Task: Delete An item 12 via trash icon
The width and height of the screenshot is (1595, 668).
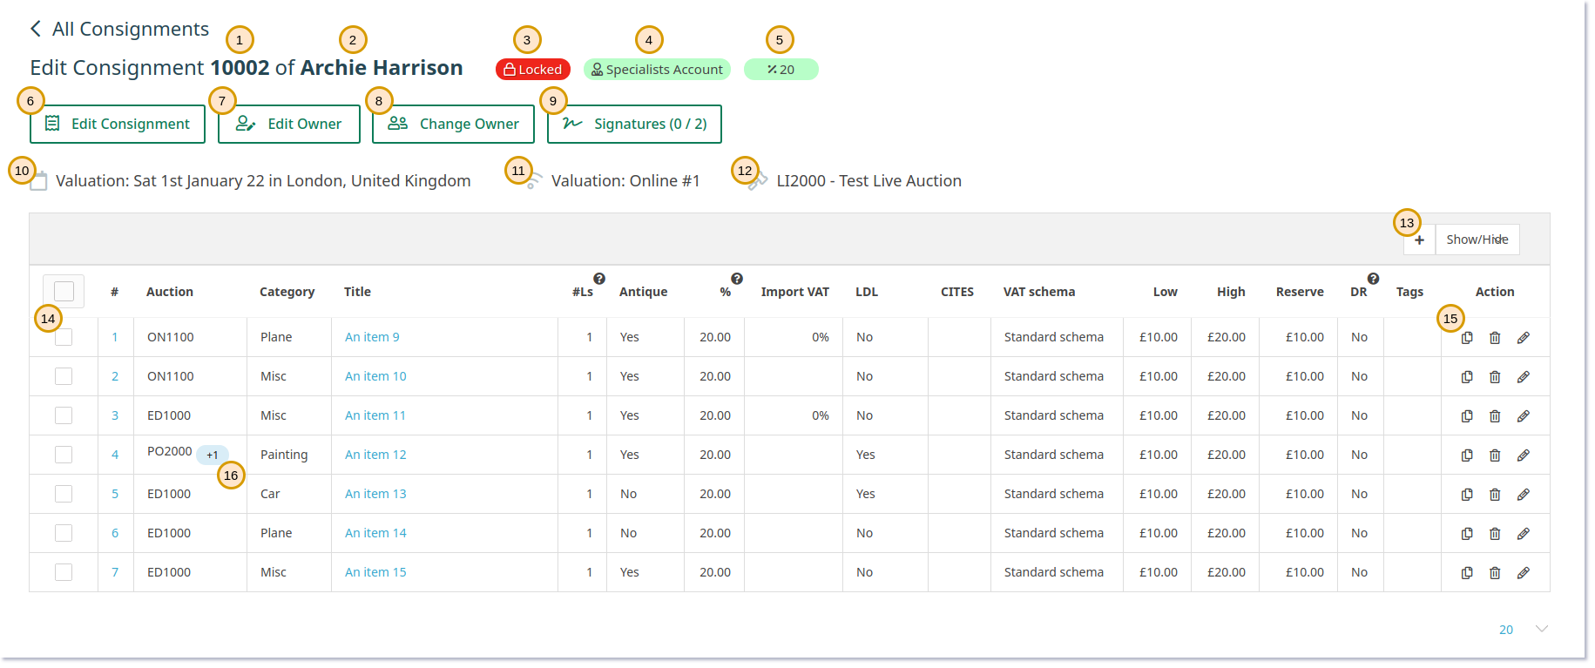Action: click(x=1495, y=455)
